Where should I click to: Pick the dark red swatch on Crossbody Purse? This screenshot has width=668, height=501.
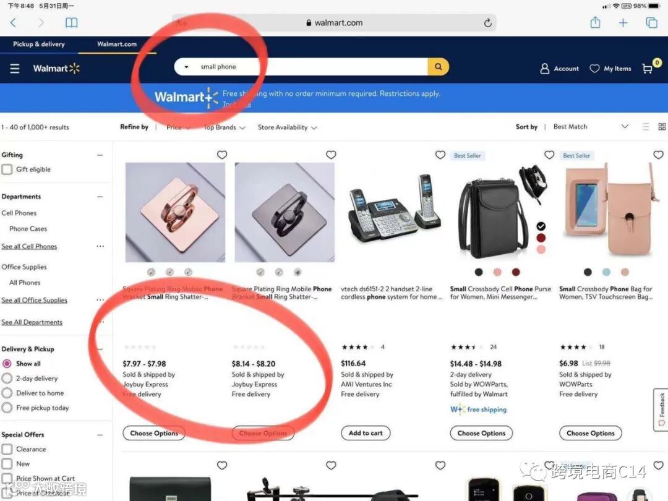click(515, 272)
